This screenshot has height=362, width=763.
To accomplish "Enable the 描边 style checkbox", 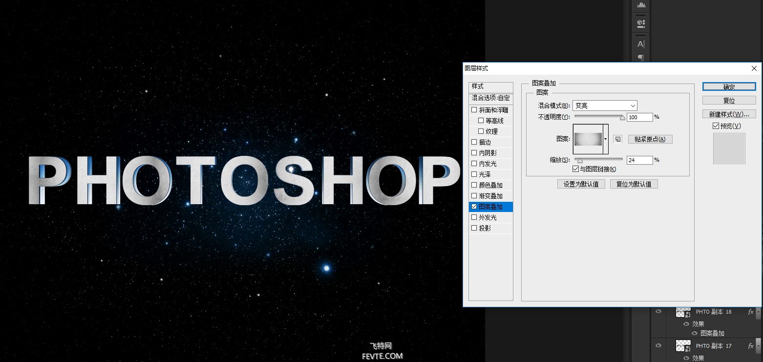I will (x=474, y=142).
